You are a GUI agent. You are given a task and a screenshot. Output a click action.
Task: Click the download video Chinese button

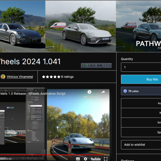coord(93,65)
